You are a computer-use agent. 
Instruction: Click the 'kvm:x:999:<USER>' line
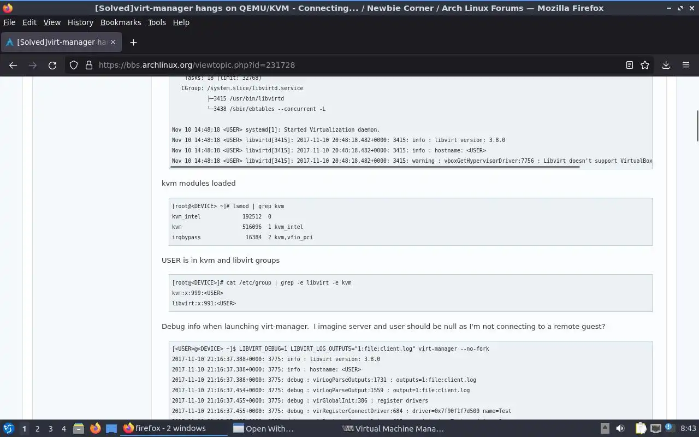[x=198, y=293]
